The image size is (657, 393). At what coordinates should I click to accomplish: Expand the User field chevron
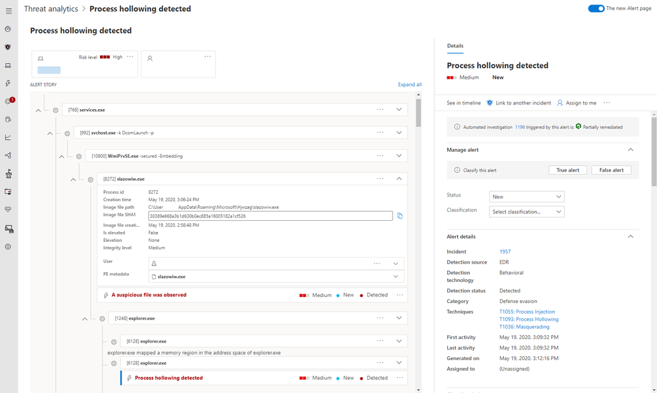[x=395, y=264]
